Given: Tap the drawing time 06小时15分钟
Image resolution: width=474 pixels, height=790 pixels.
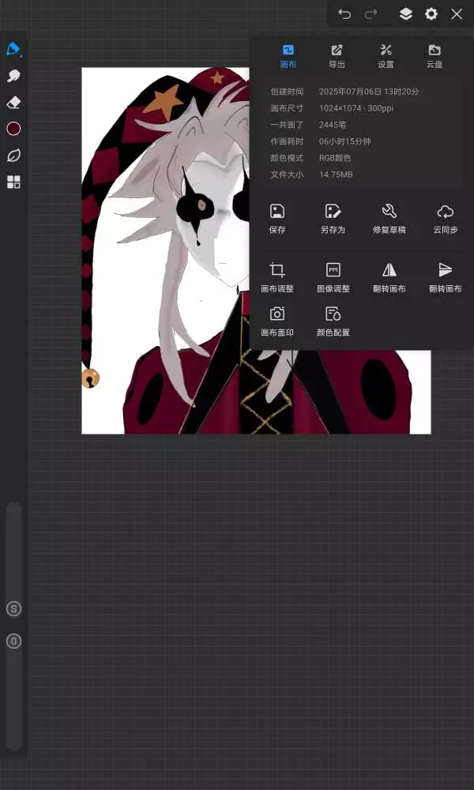Looking at the screenshot, I should pos(345,141).
